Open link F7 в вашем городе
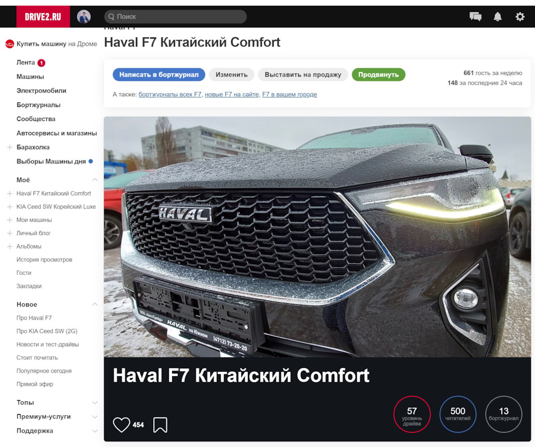 click(289, 95)
